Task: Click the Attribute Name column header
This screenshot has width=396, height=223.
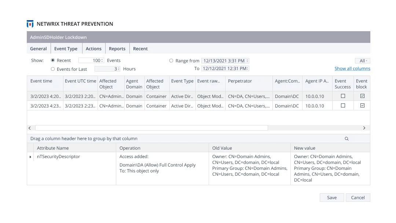Action: point(75,148)
